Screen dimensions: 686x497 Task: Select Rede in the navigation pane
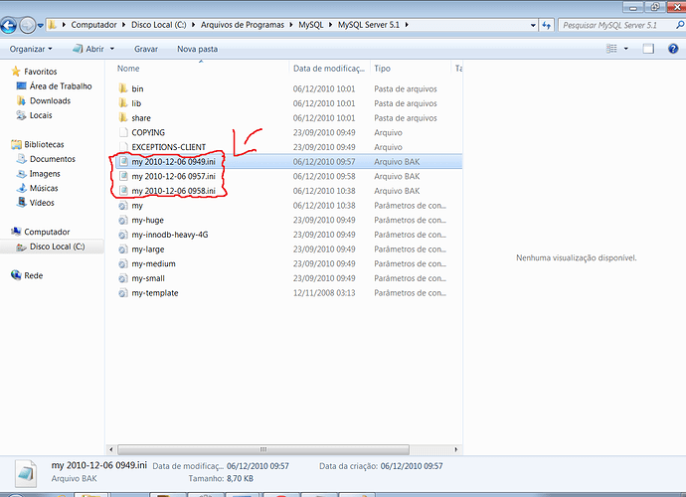click(x=33, y=275)
